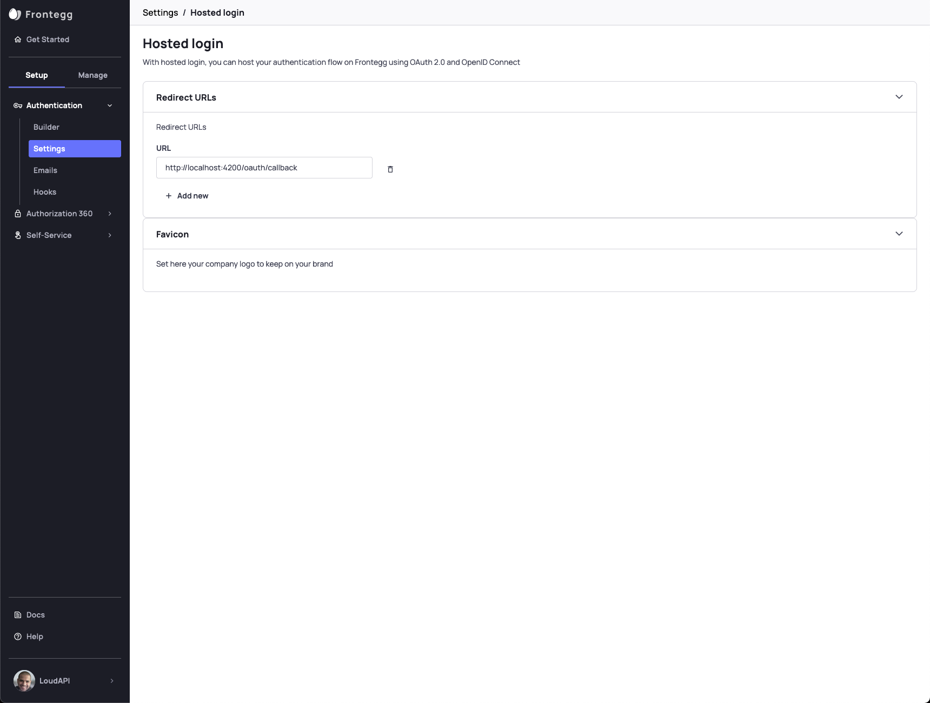Open the LoudAPI account menu chevron
This screenshot has width=930, height=703.
112,681
